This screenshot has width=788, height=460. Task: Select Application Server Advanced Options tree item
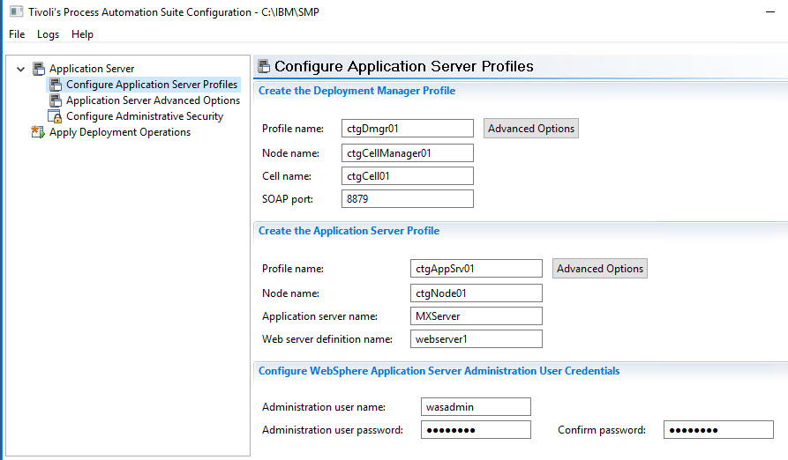tap(153, 100)
